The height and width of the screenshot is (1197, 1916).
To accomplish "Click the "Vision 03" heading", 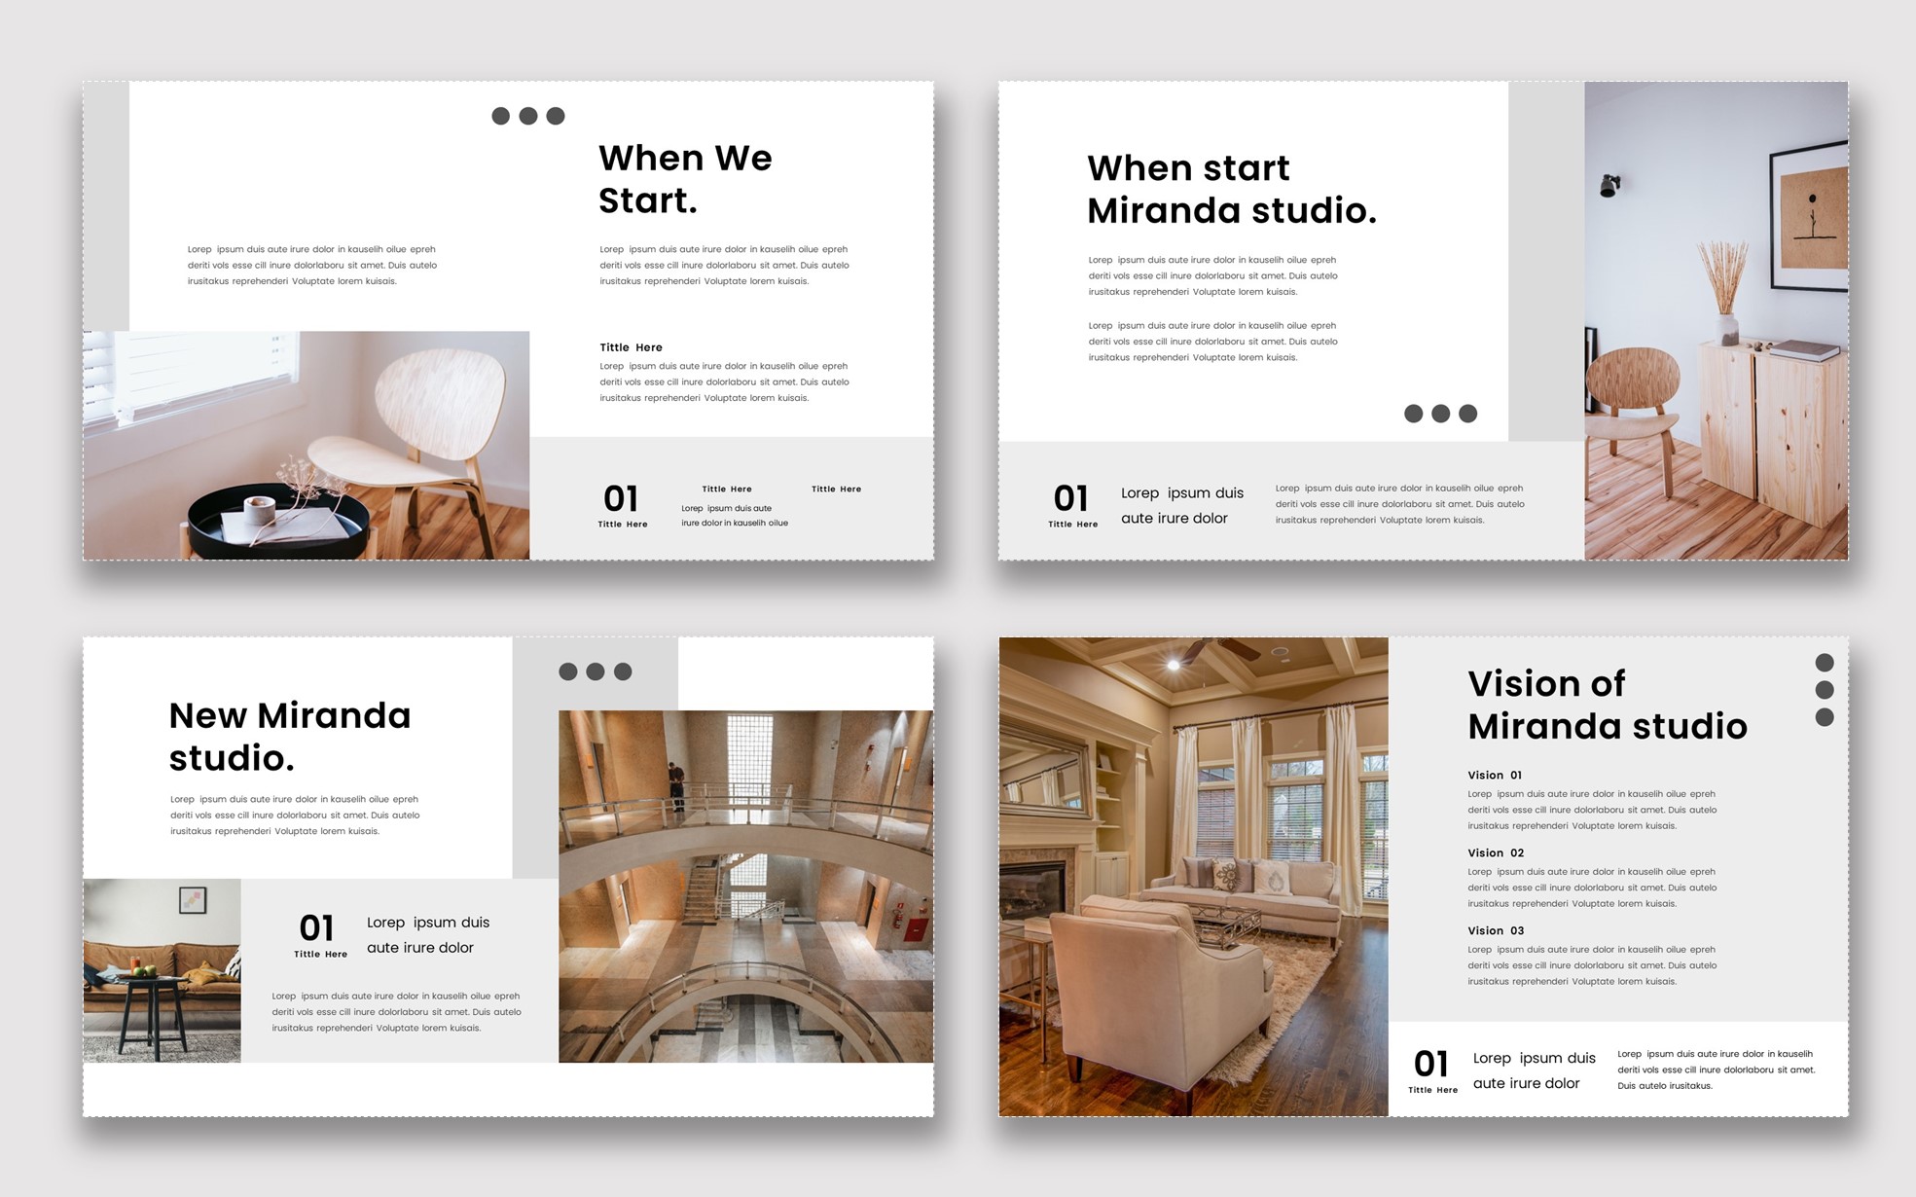I will pyautogui.click(x=1495, y=930).
